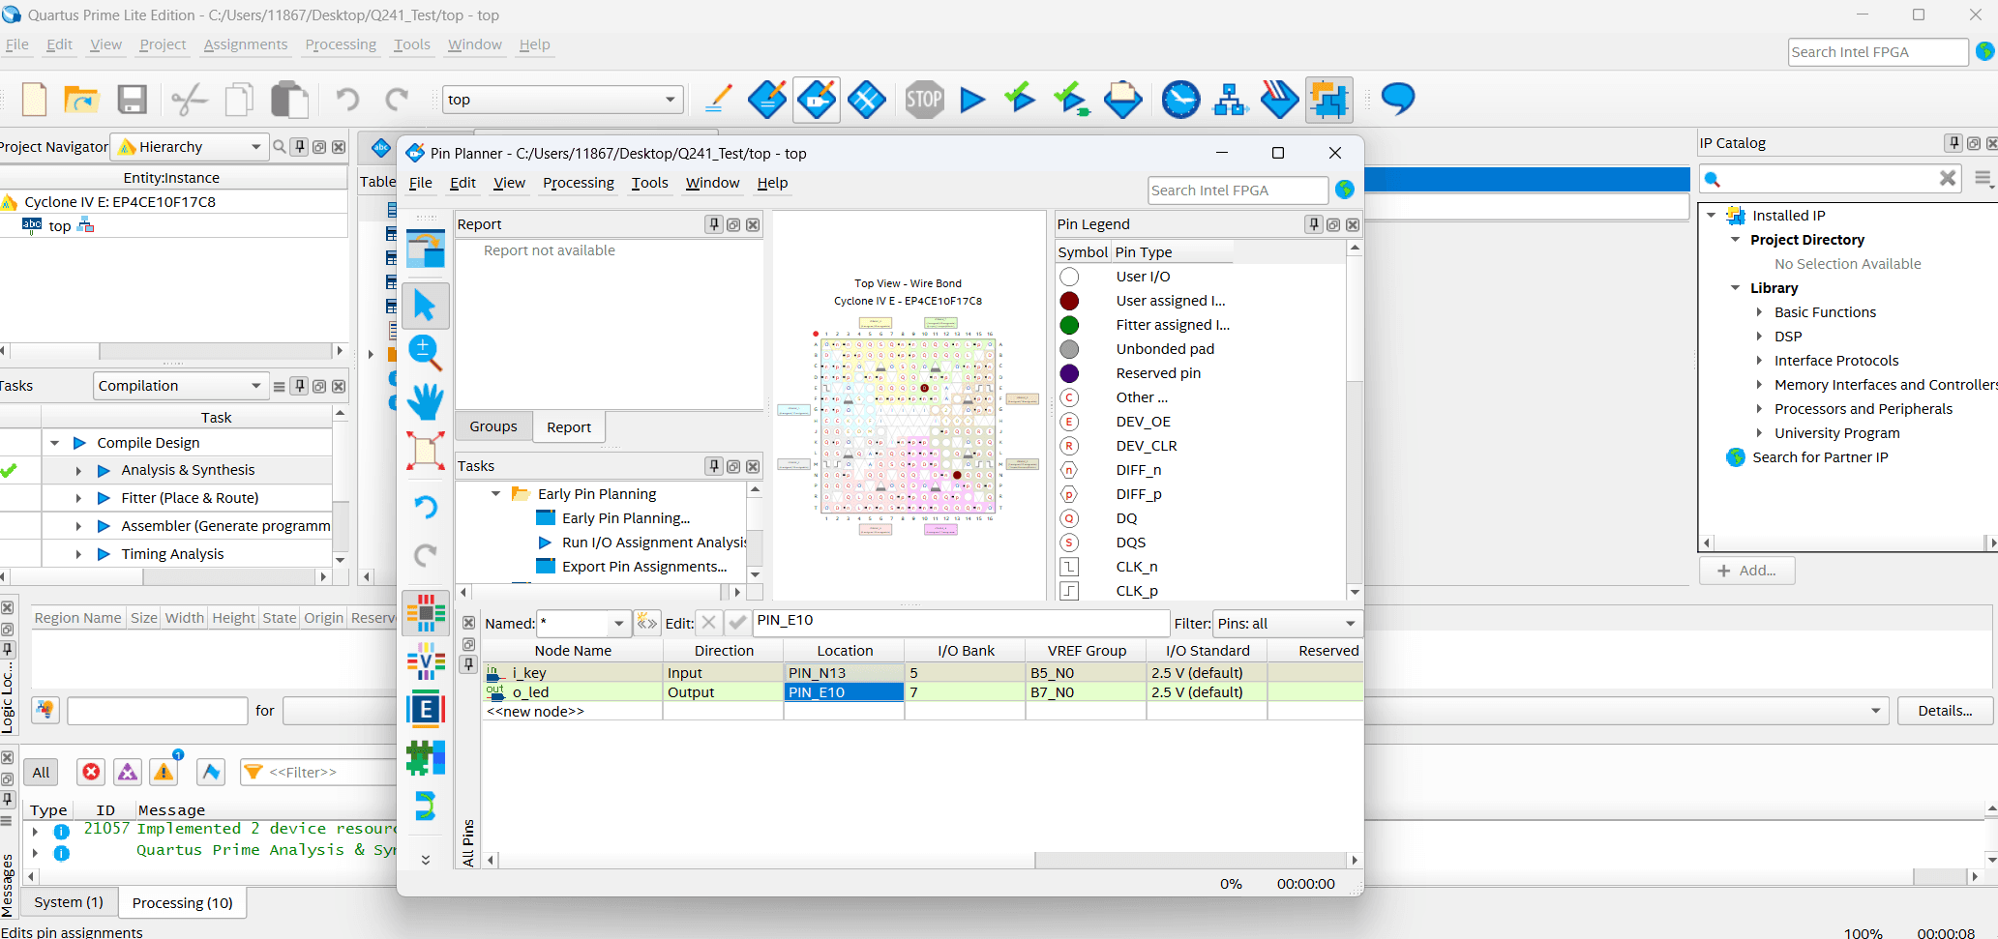Click the fit-to-window icon in Pin Planner

coord(425,452)
